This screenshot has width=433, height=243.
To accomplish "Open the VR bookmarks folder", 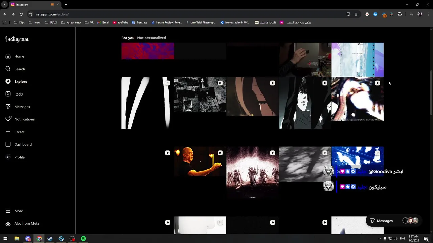I will tap(89, 23).
